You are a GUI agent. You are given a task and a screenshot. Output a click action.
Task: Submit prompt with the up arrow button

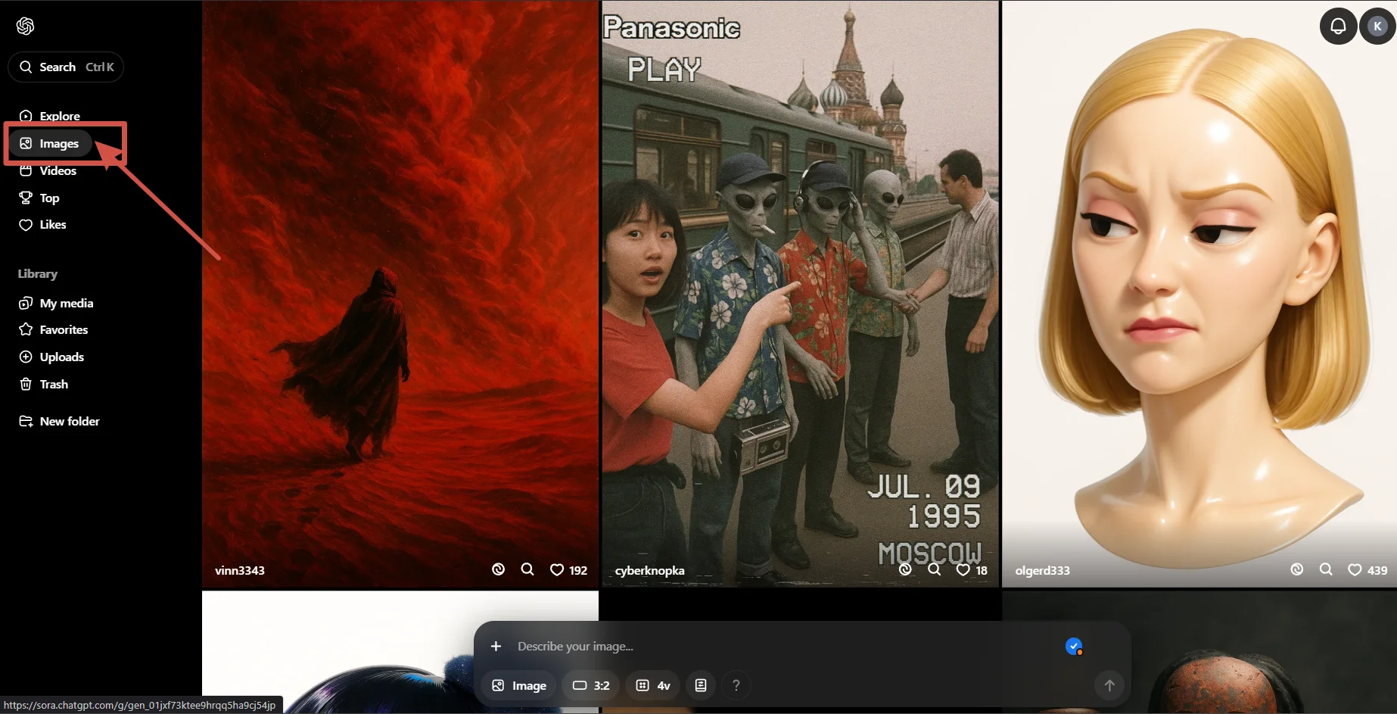[x=1109, y=685]
